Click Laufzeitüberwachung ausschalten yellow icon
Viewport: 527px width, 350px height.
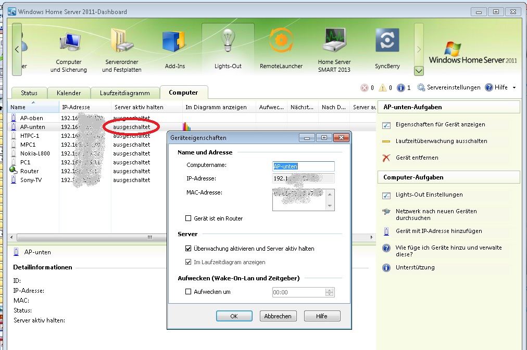(x=386, y=141)
